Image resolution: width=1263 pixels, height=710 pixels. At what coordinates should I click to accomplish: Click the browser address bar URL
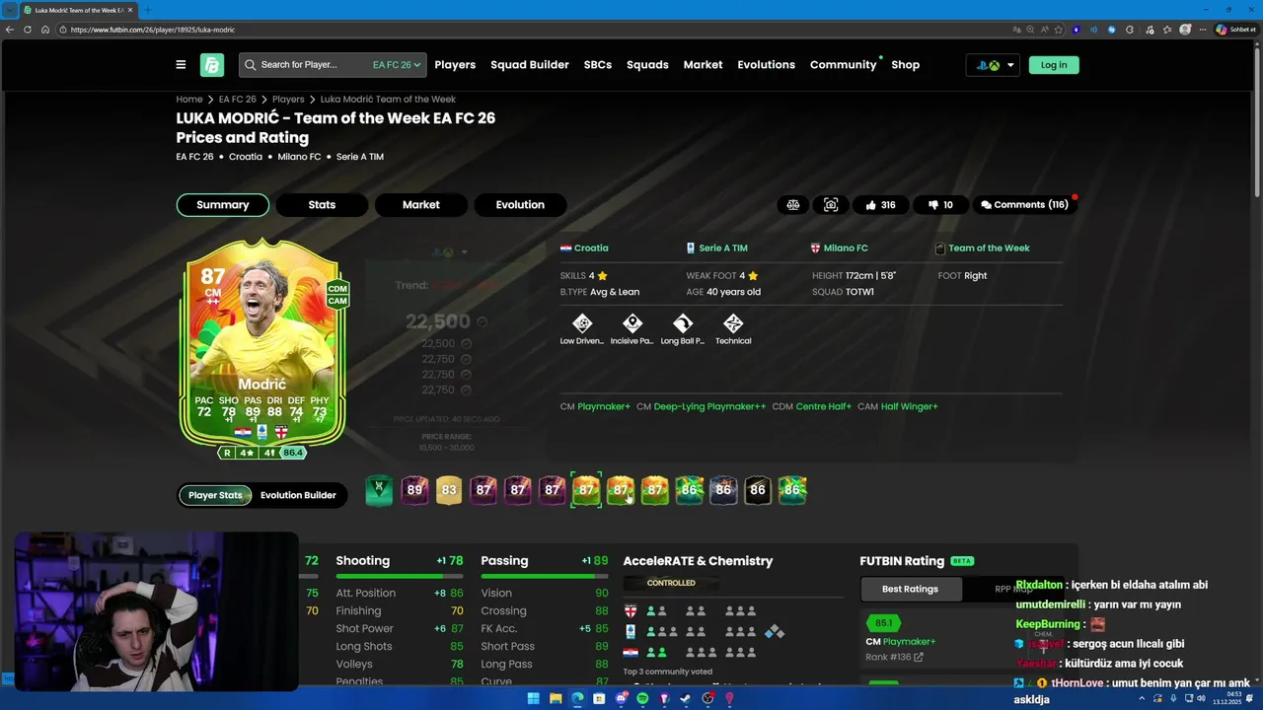click(x=153, y=30)
